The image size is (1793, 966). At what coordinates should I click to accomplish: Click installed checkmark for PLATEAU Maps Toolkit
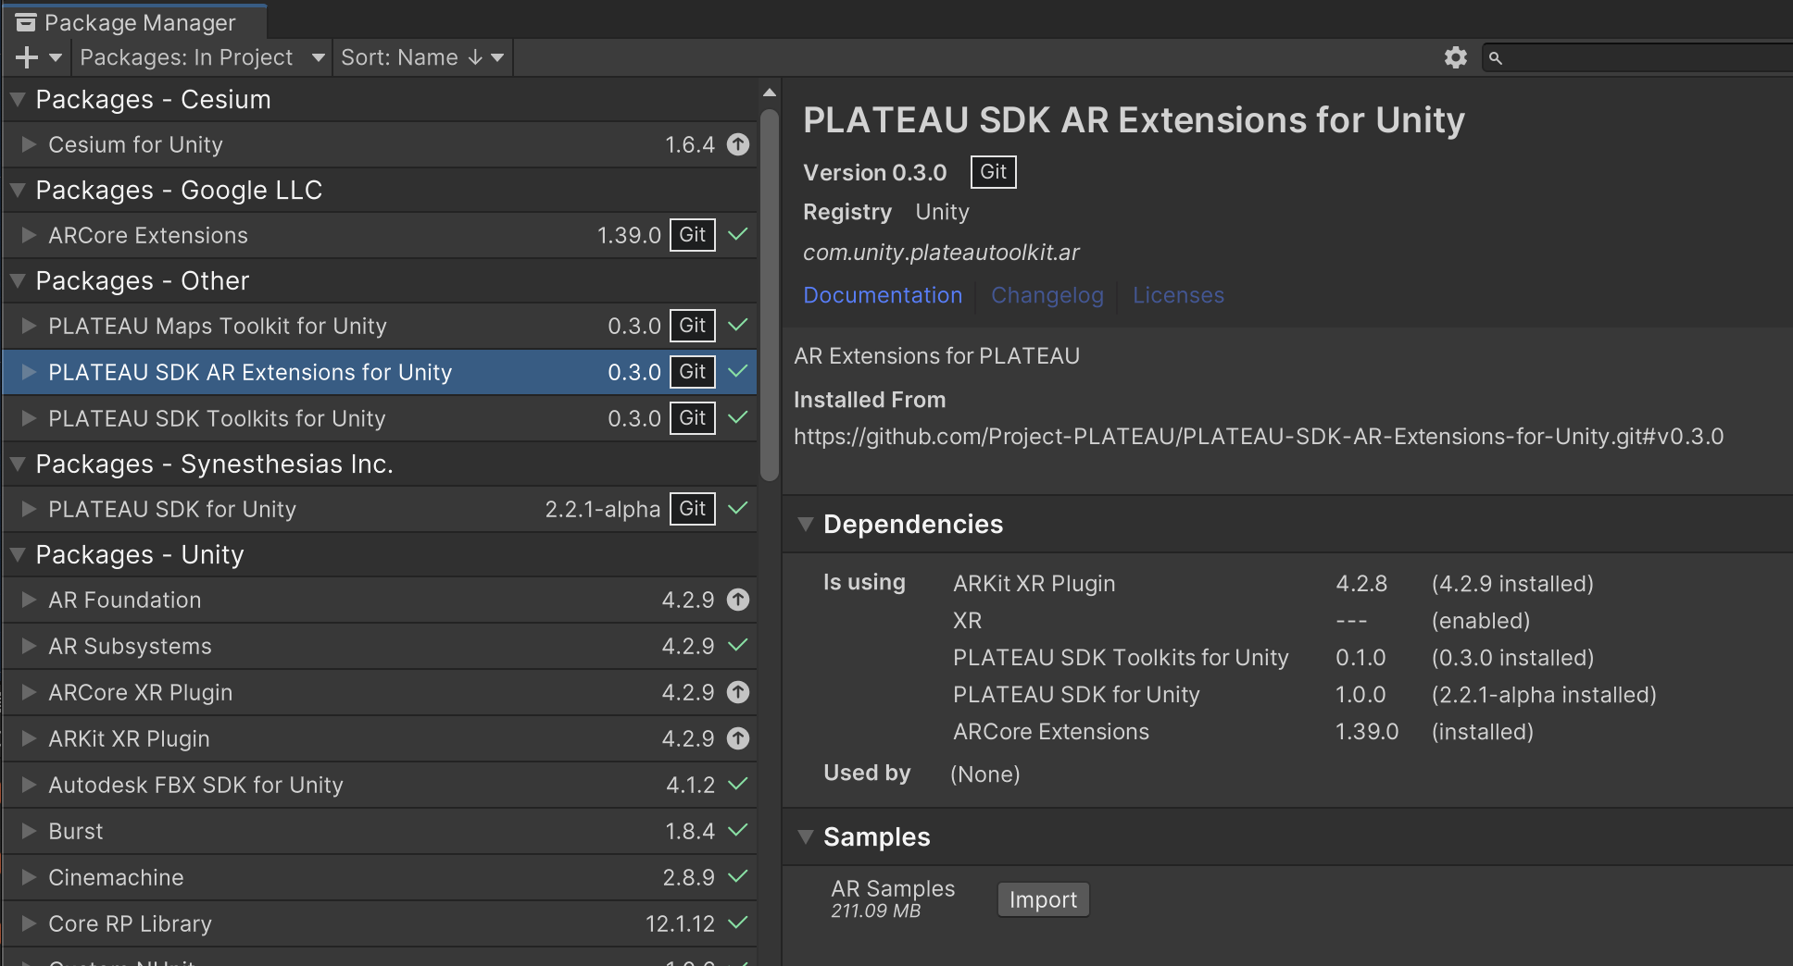(738, 325)
